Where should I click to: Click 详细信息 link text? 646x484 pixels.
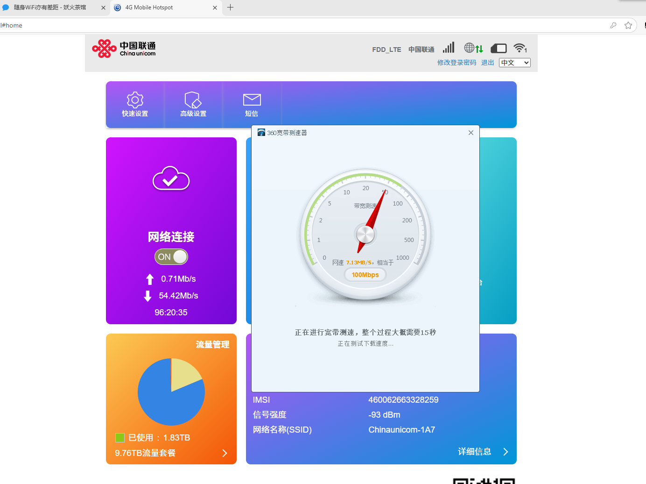474,451
